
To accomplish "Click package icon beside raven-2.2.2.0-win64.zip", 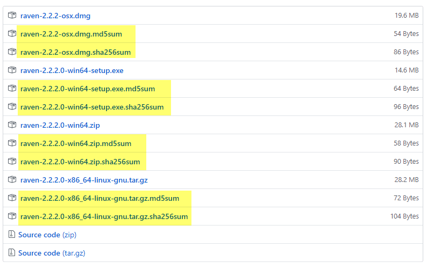I will [x=12, y=125].
